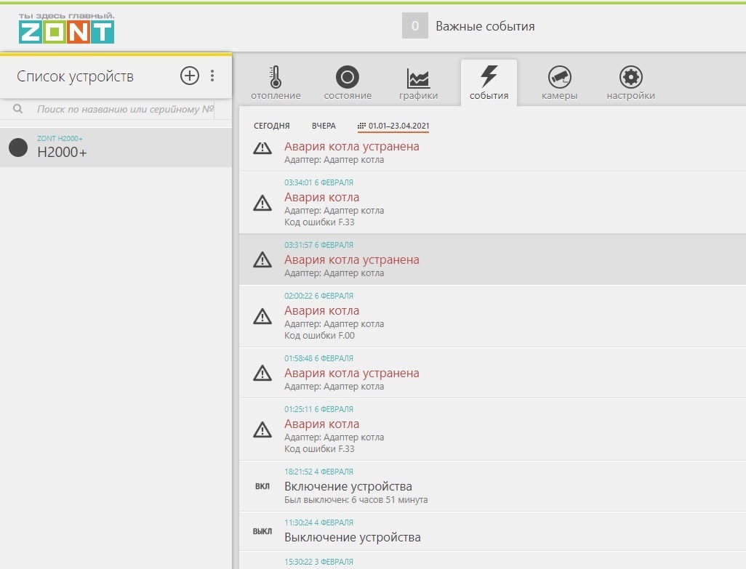Filter events by Сегодня

(271, 126)
